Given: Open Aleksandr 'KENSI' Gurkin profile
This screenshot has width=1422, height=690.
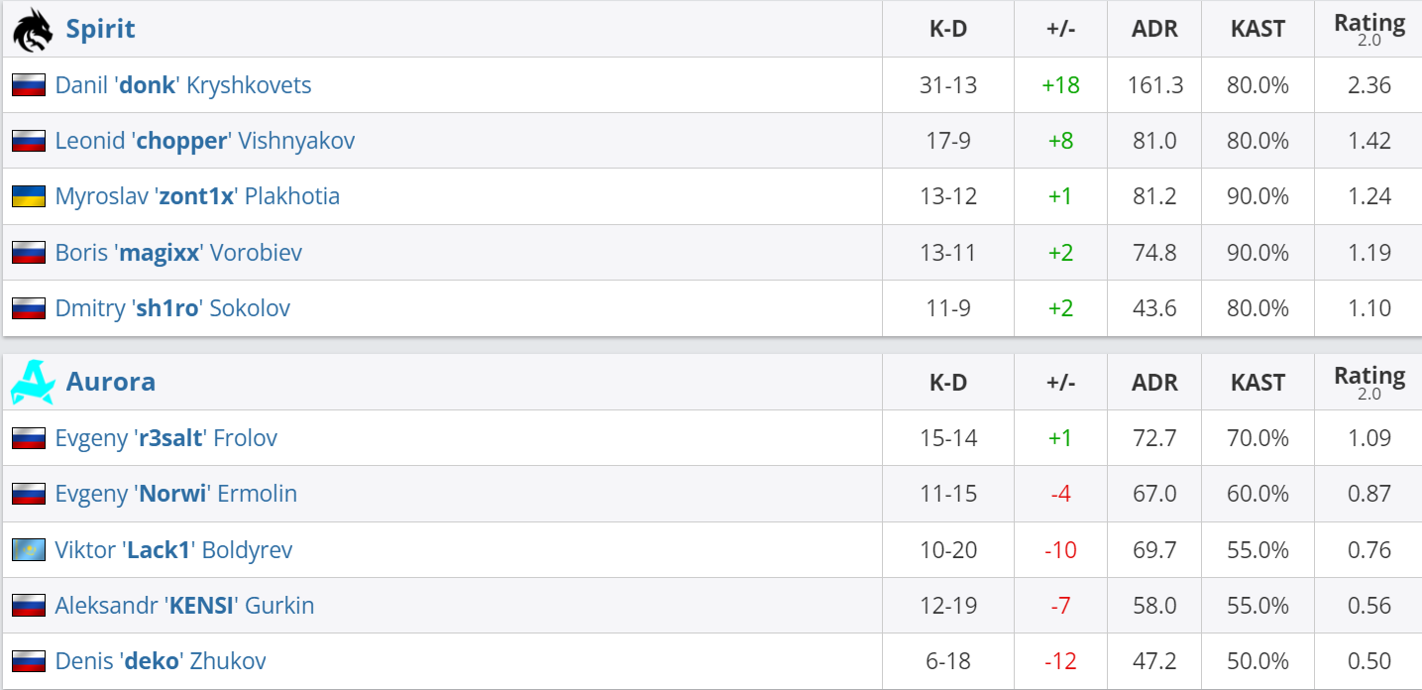Looking at the screenshot, I should (184, 606).
